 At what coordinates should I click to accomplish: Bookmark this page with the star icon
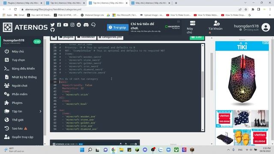tap(246, 9)
